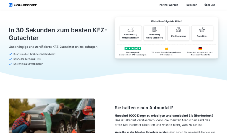
Task: Choose the Oldtimer Bewertung clipboard icon
Action: pos(154,29)
